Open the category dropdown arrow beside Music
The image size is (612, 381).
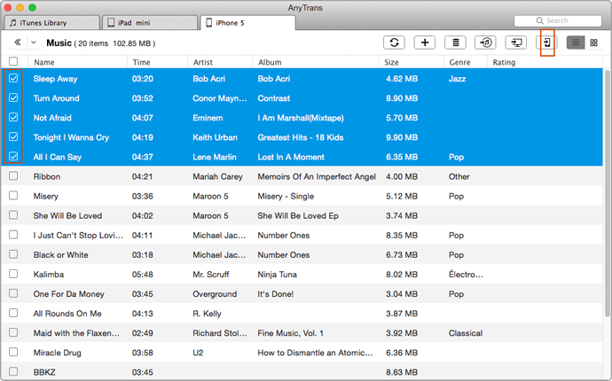[x=34, y=43]
